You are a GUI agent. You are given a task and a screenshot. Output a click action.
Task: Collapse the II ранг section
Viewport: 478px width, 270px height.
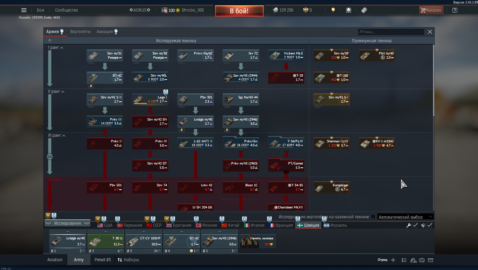coord(56,91)
